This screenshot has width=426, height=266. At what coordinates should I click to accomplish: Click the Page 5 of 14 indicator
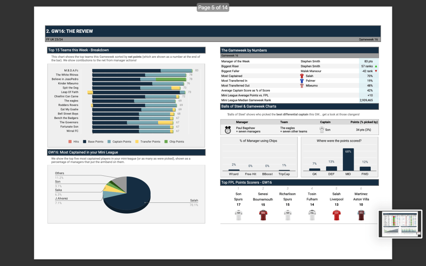(x=213, y=7)
